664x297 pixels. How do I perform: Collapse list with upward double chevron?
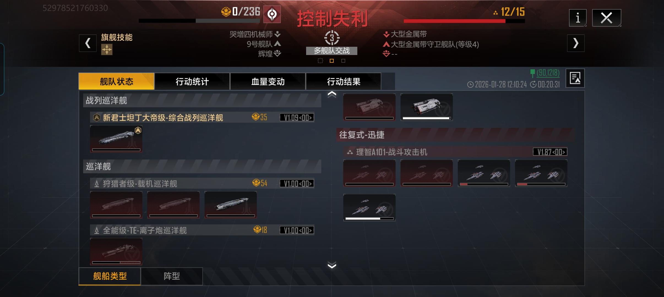point(332,94)
